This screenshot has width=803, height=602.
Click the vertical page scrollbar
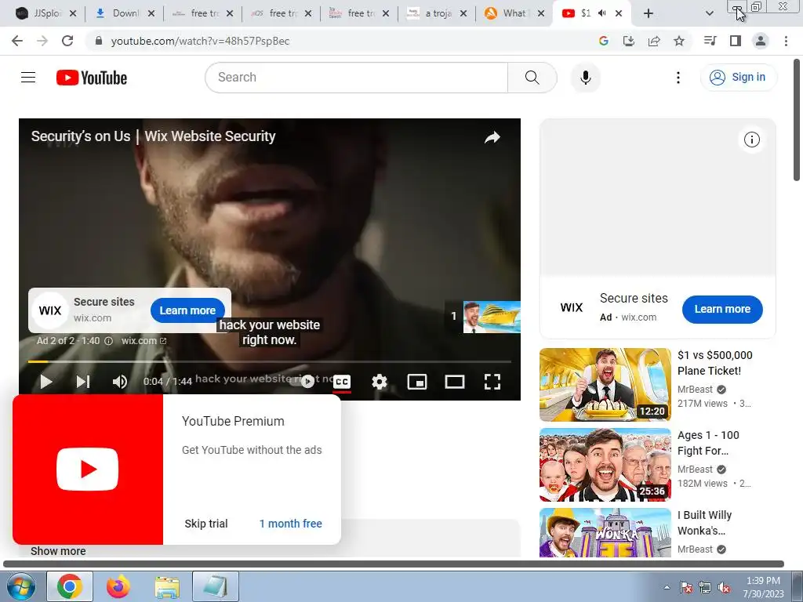pos(797,120)
